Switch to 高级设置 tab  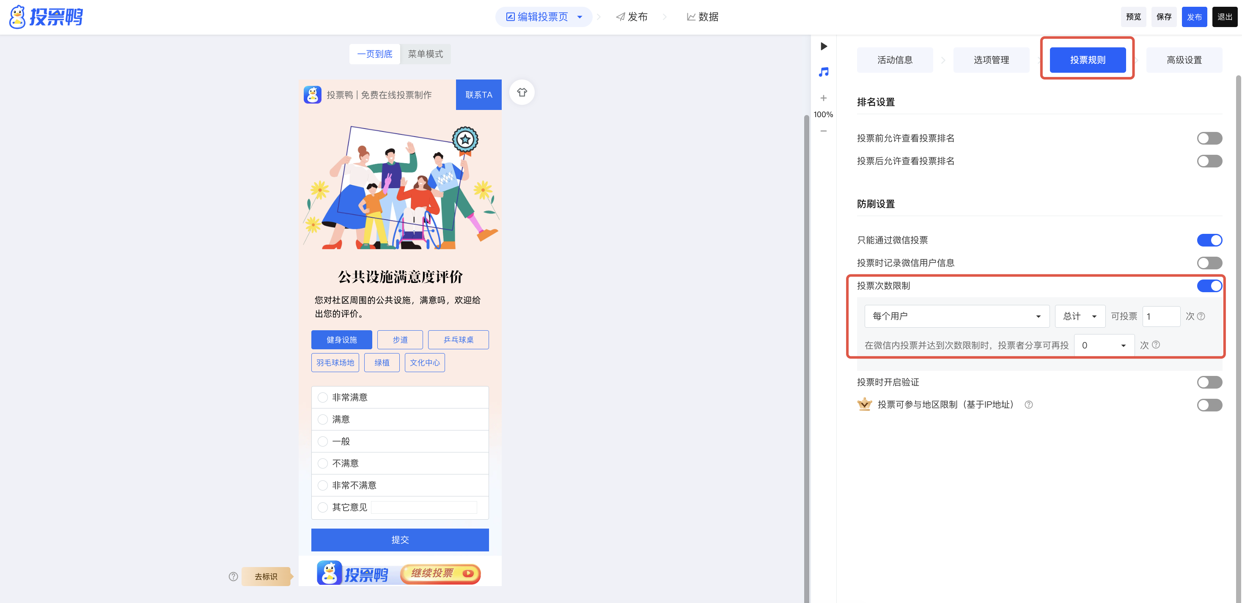point(1184,60)
